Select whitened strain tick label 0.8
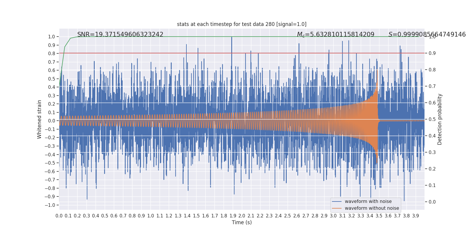Screen dimensions: 472x236 (x=52, y=53)
